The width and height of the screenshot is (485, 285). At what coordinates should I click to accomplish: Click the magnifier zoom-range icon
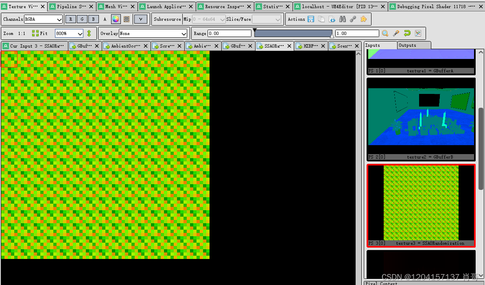[x=385, y=33]
